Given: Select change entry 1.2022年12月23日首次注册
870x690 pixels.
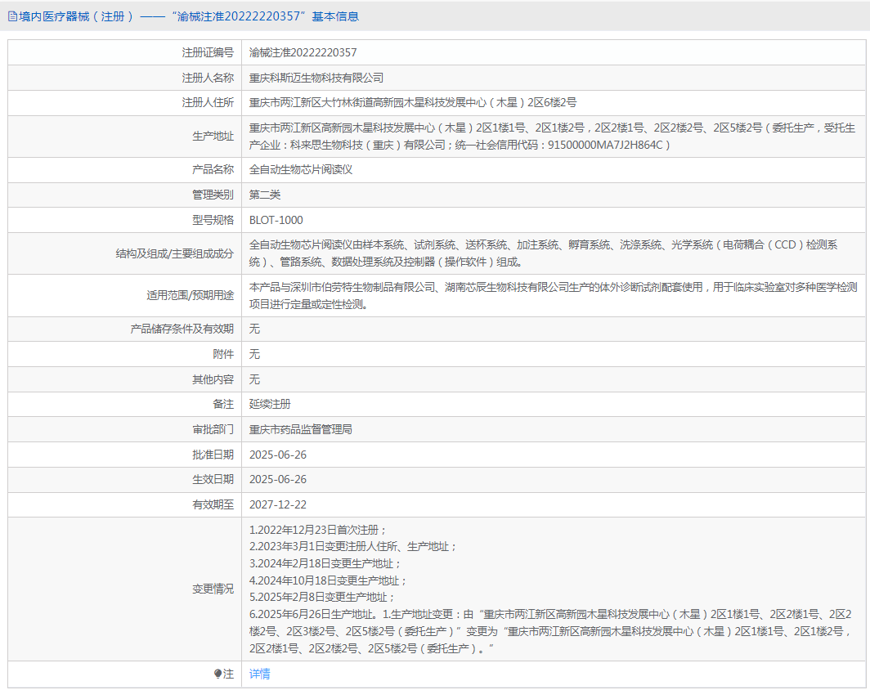Looking at the screenshot, I should point(318,531).
